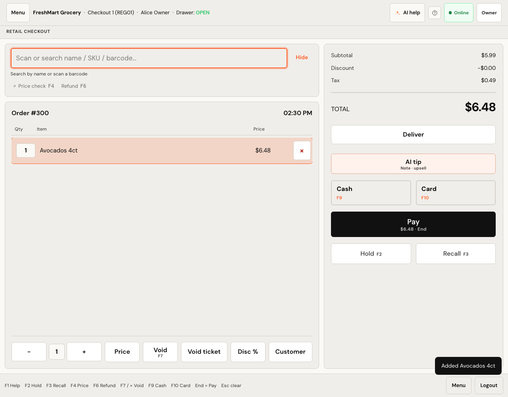Open the bottom-right Menu button

(x=459, y=385)
